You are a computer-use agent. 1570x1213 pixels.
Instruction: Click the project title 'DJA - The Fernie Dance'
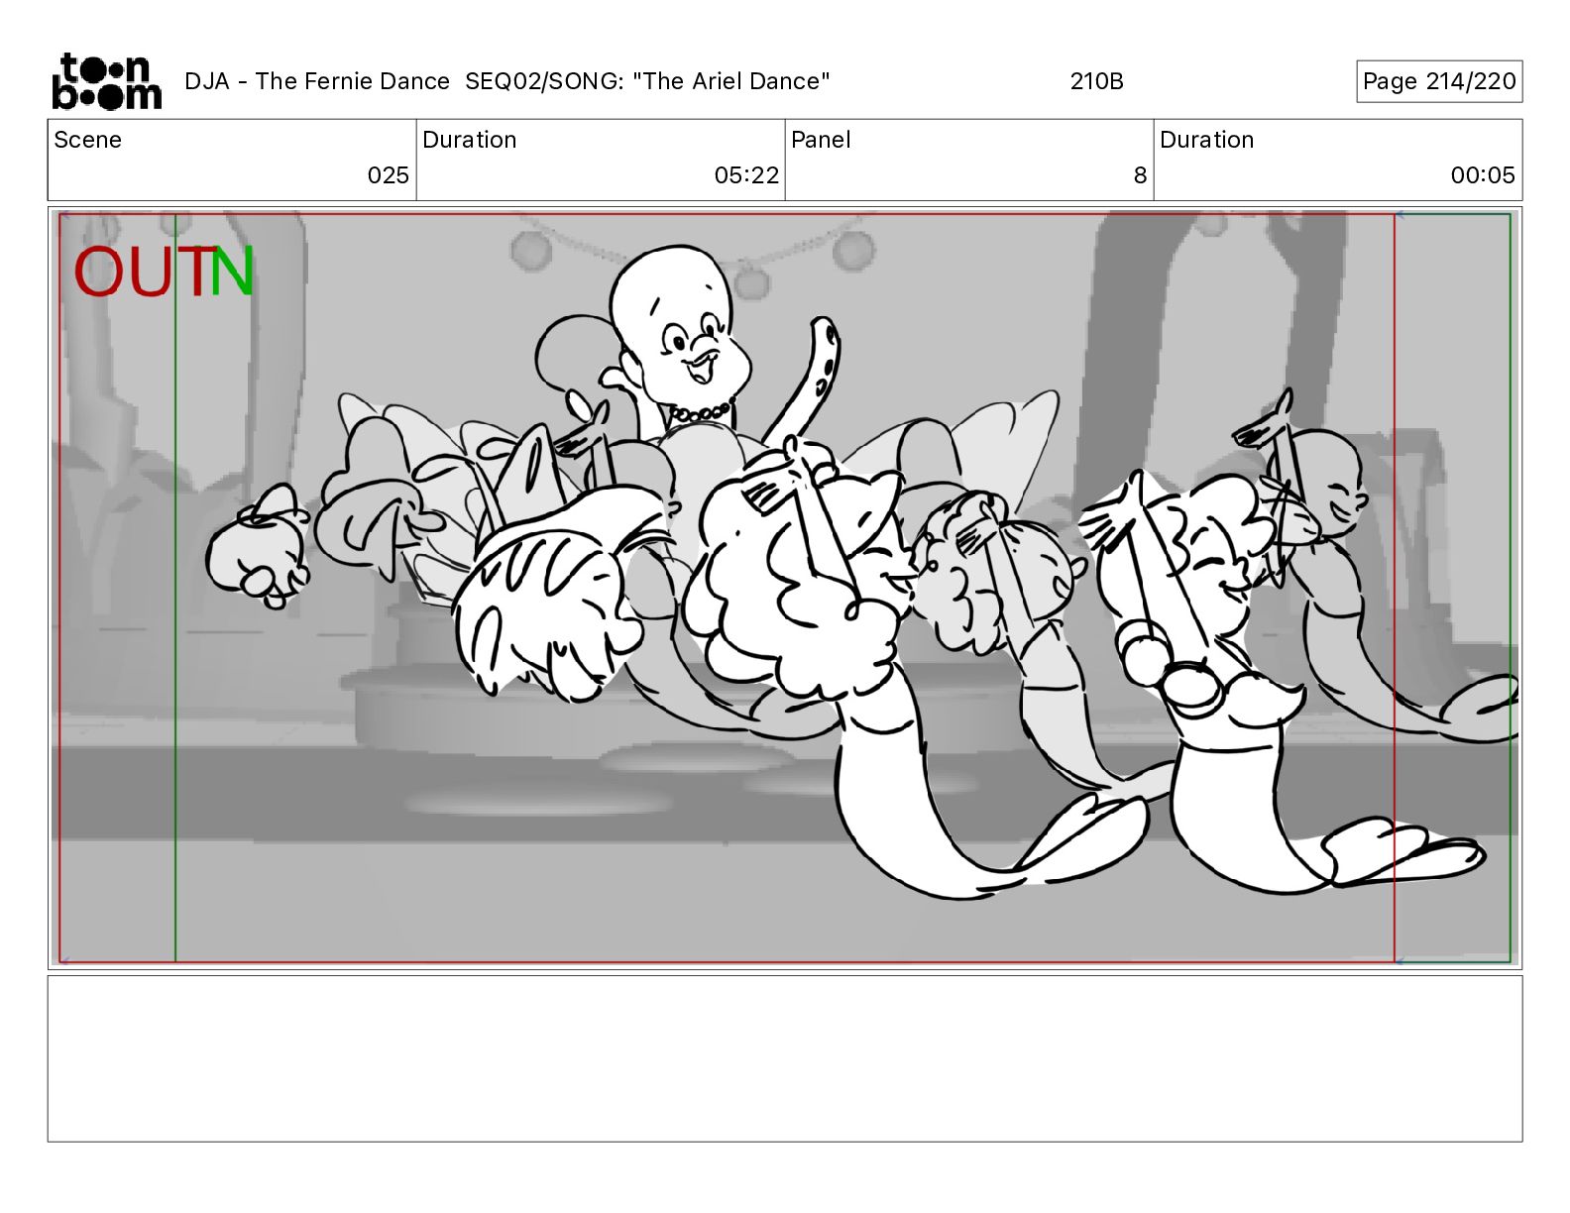point(317,81)
